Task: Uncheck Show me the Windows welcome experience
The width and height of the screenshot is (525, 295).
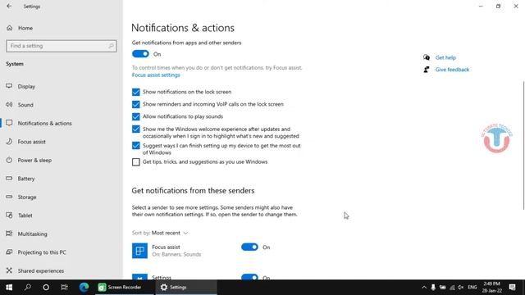Action: click(x=135, y=129)
